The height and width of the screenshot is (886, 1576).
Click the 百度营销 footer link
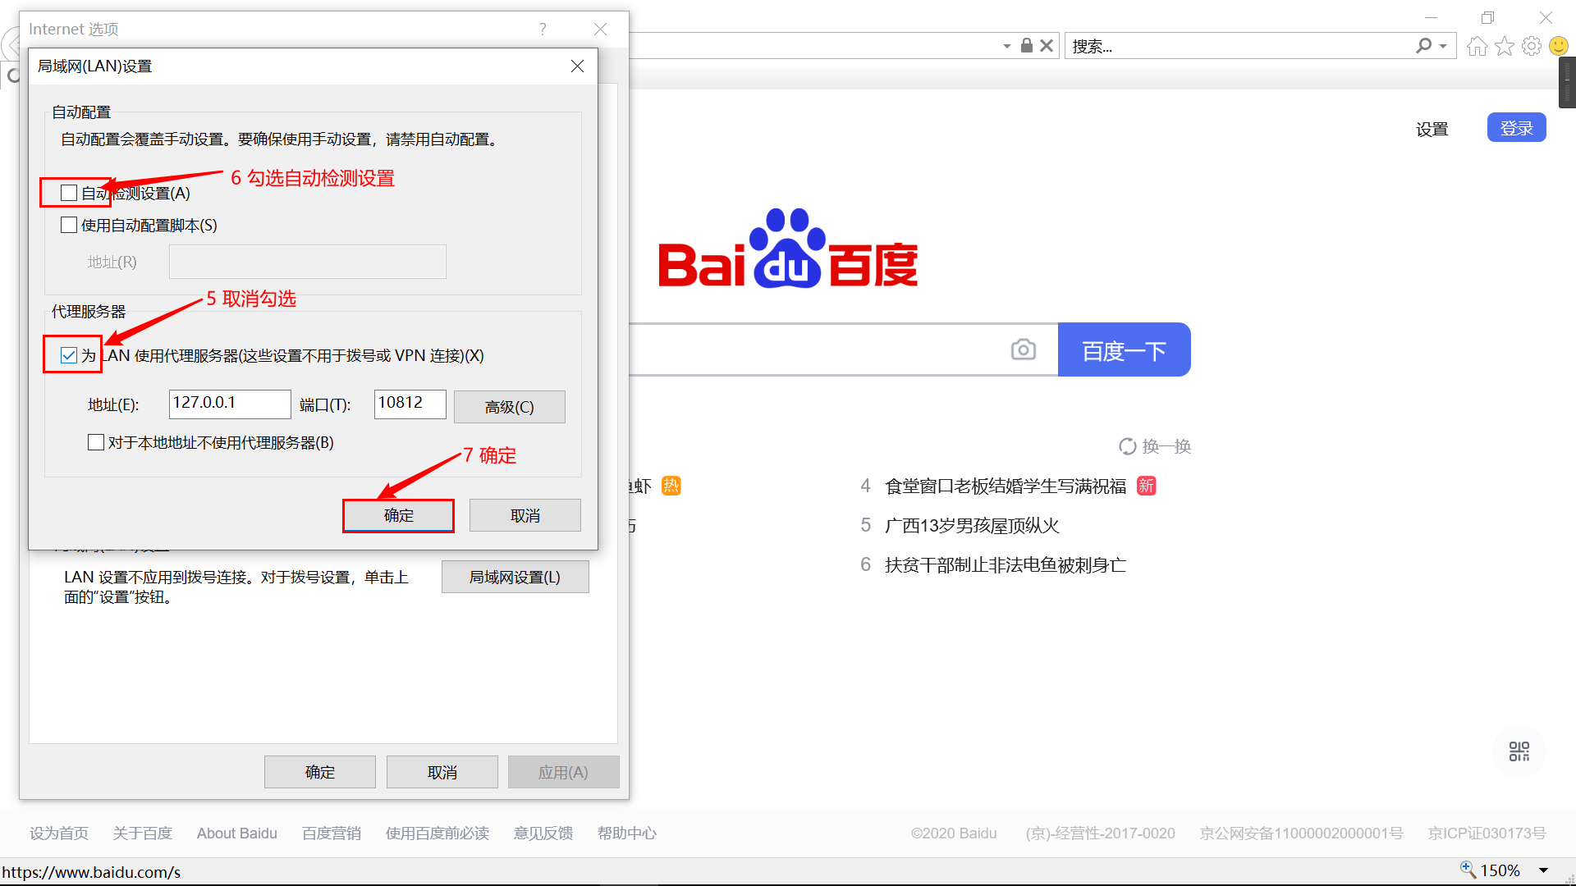click(x=332, y=833)
